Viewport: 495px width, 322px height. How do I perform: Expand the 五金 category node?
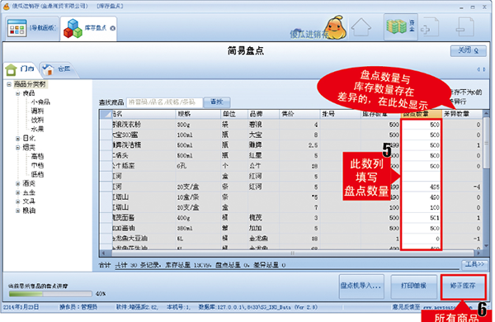pyautogui.click(x=18, y=192)
